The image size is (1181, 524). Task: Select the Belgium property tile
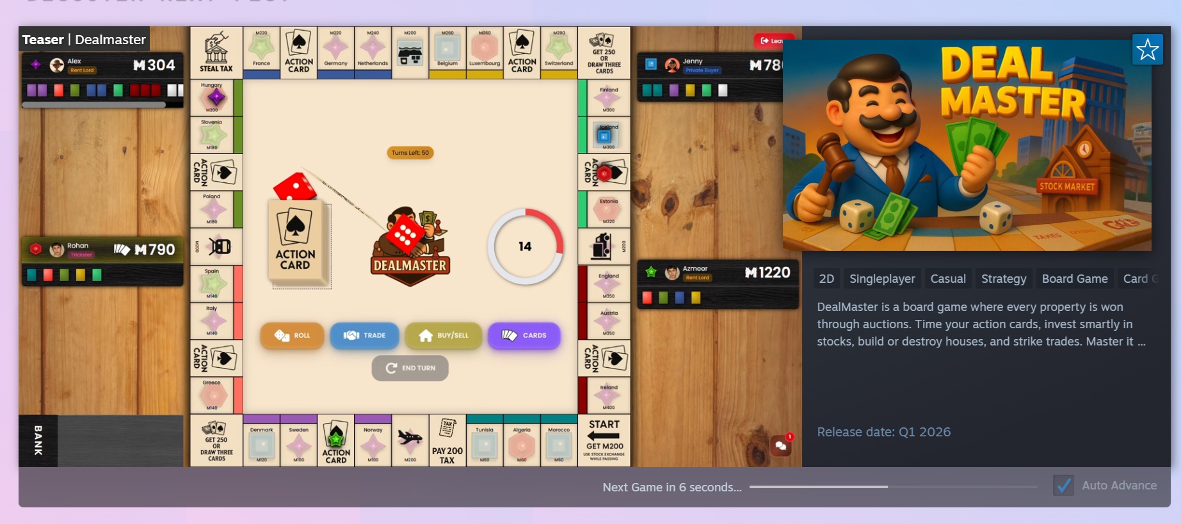pyautogui.click(x=447, y=52)
